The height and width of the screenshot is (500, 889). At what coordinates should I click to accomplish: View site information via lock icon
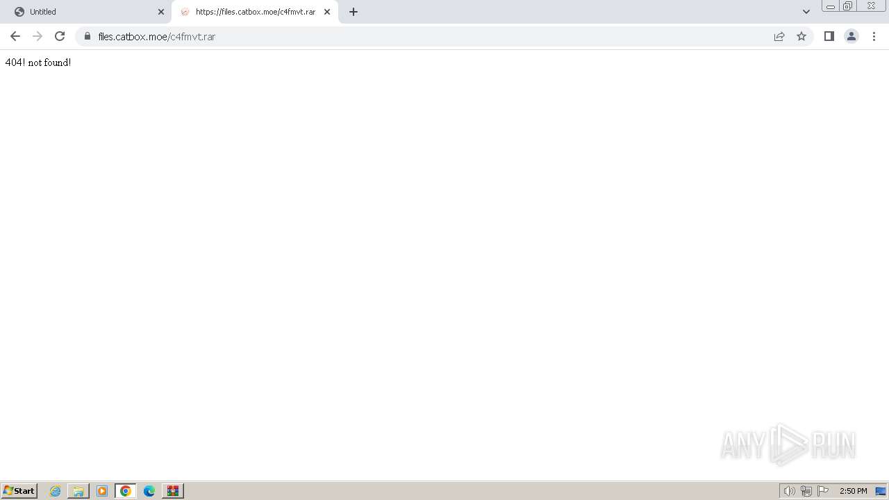pyautogui.click(x=88, y=36)
